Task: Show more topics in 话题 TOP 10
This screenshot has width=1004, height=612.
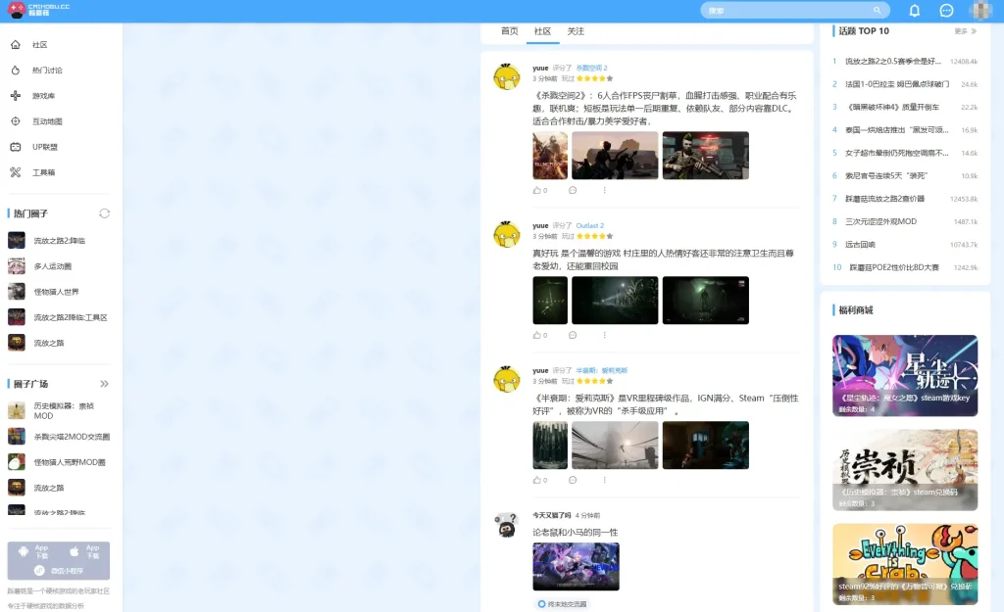Action: (x=965, y=30)
